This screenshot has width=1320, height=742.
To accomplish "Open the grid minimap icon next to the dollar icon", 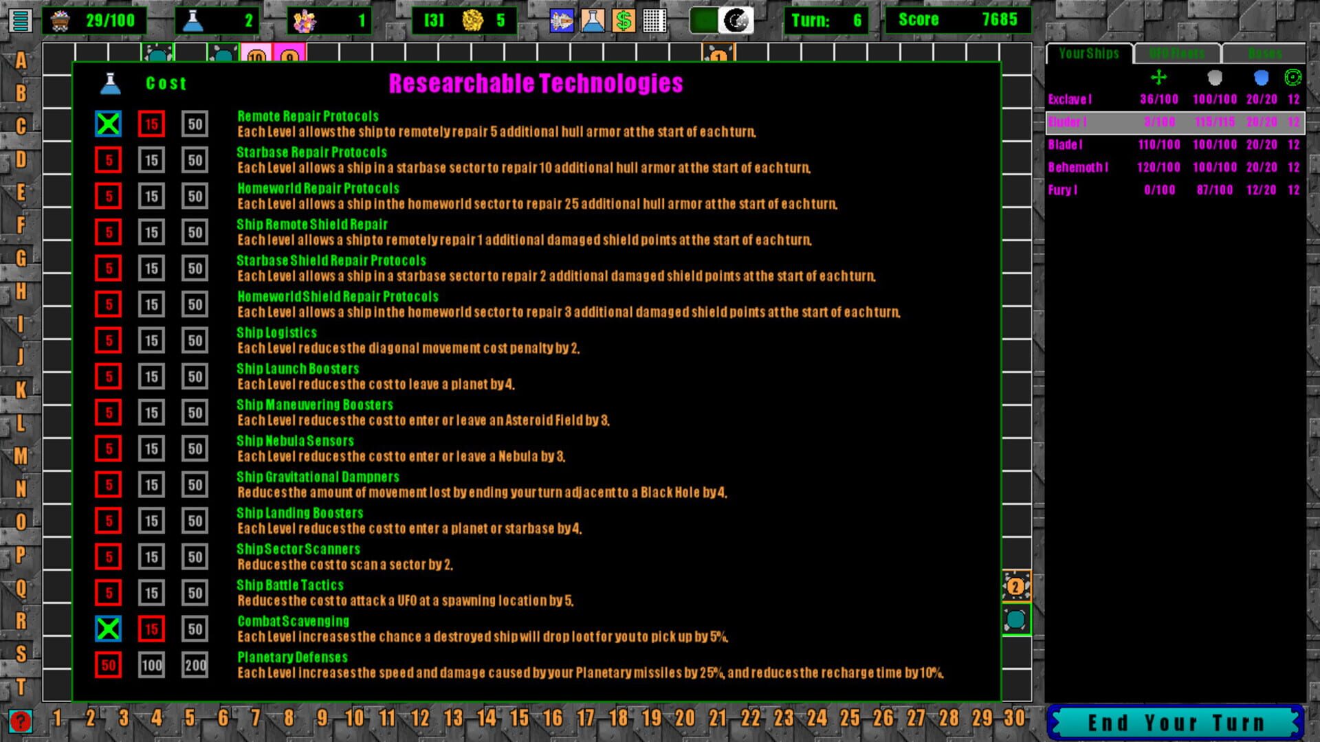I will [x=654, y=20].
